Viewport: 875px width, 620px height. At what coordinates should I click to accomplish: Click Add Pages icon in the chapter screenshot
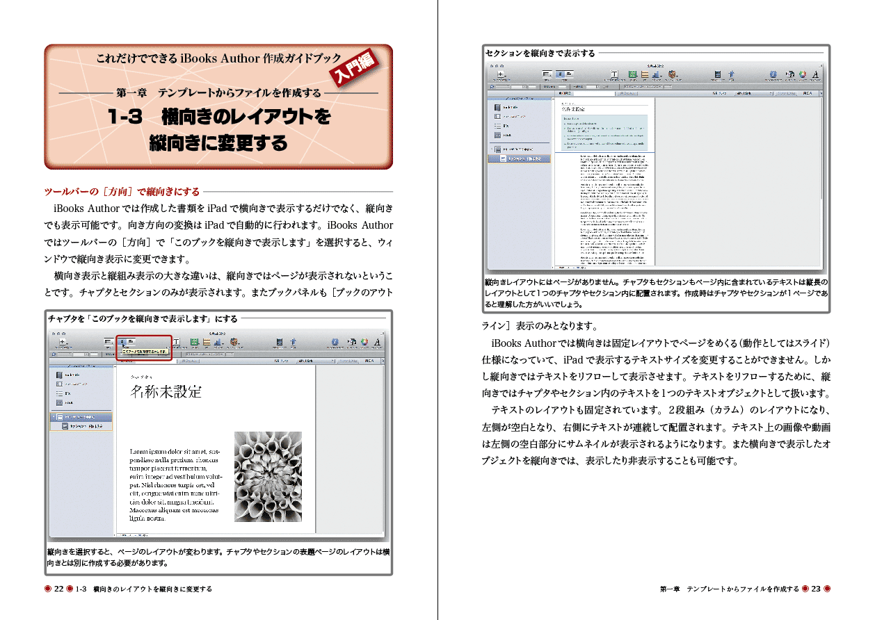[62, 341]
